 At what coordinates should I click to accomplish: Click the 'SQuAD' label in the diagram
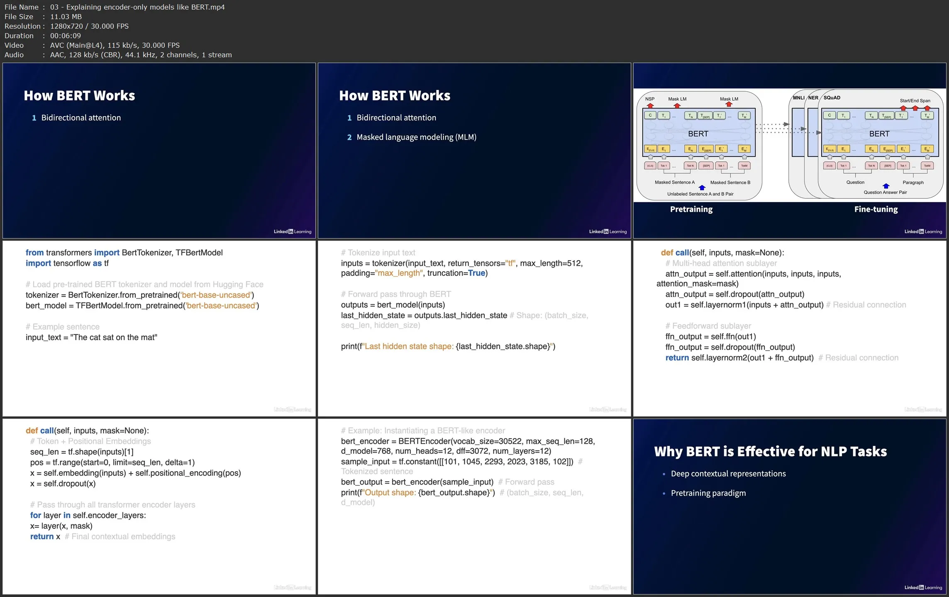[832, 97]
